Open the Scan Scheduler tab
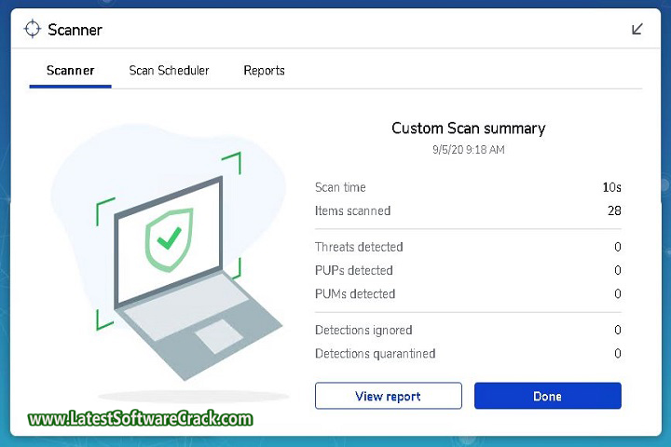671x447 pixels. coord(169,71)
